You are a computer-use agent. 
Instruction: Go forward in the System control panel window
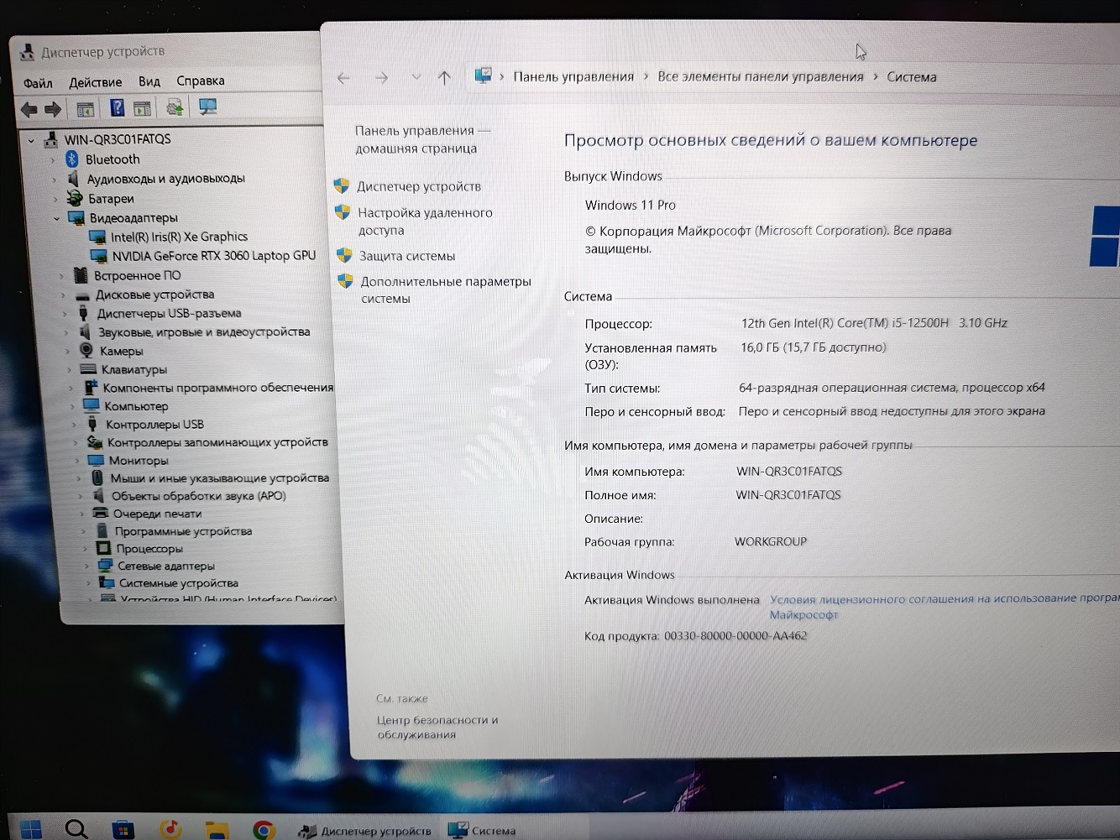(x=381, y=78)
